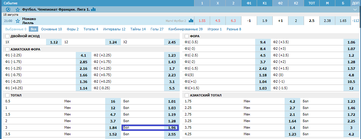Tick the ТОТАЛ checkbox
The height and width of the screenshot is (139, 361).
pyautogui.click(x=7, y=95)
